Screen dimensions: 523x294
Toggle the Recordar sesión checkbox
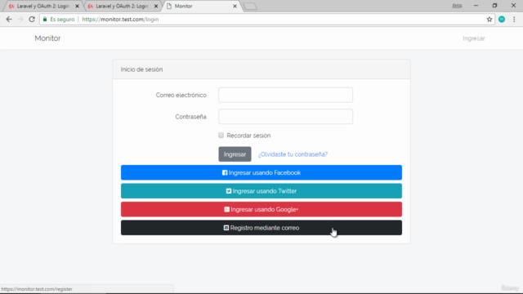(221, 135)
